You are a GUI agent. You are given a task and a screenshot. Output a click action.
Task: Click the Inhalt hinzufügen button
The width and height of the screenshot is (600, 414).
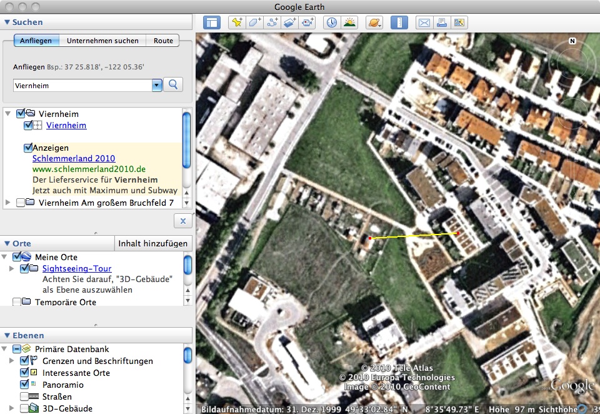click(152, 243)
